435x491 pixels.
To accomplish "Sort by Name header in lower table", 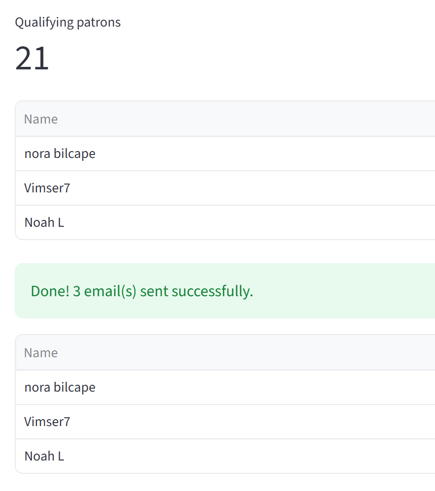I will [41, 353].
